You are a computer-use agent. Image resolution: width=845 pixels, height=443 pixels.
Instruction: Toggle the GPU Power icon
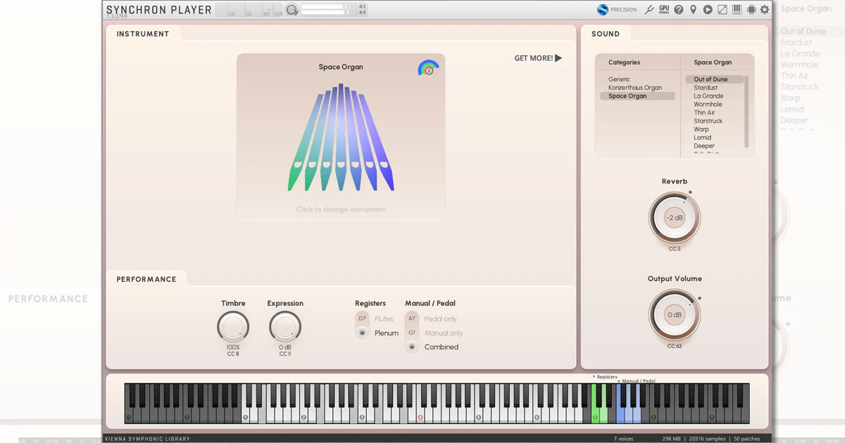tap(664, 10)
